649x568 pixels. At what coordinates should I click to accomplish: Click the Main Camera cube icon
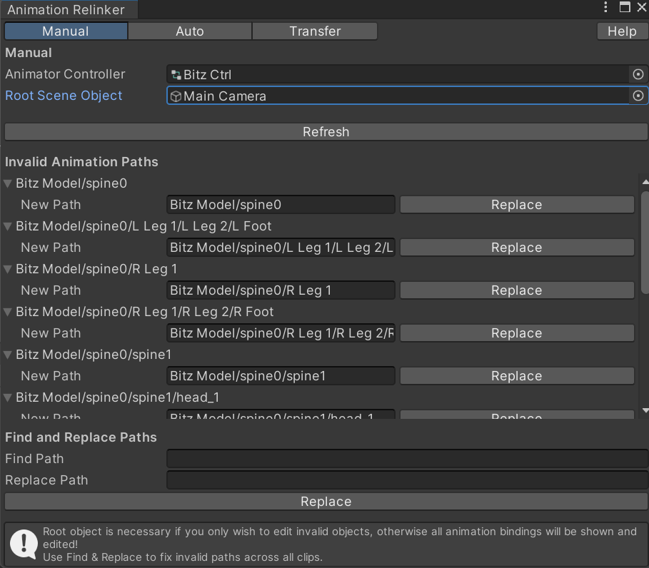tap(176, 96)
